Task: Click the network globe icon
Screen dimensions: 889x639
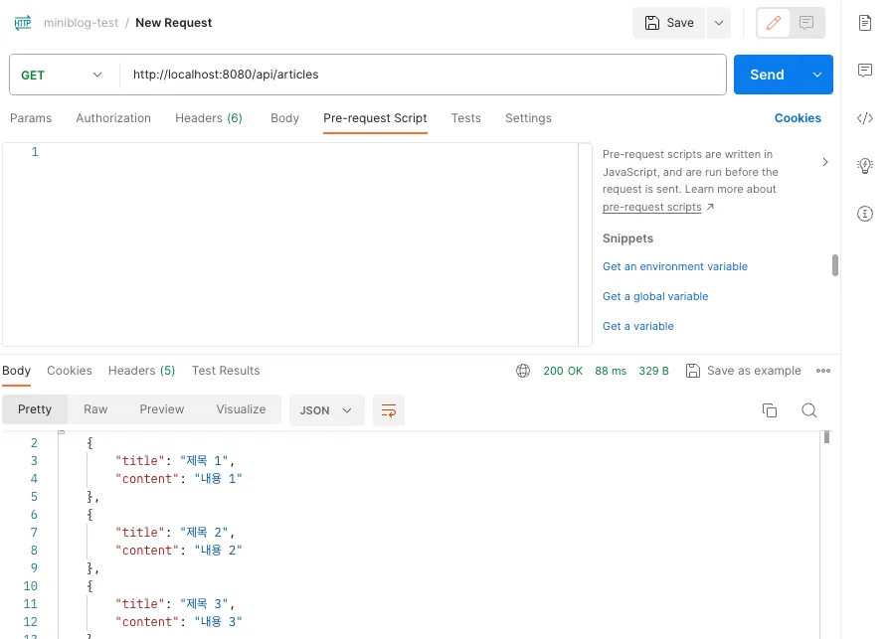Action: [x=523, y=371]
